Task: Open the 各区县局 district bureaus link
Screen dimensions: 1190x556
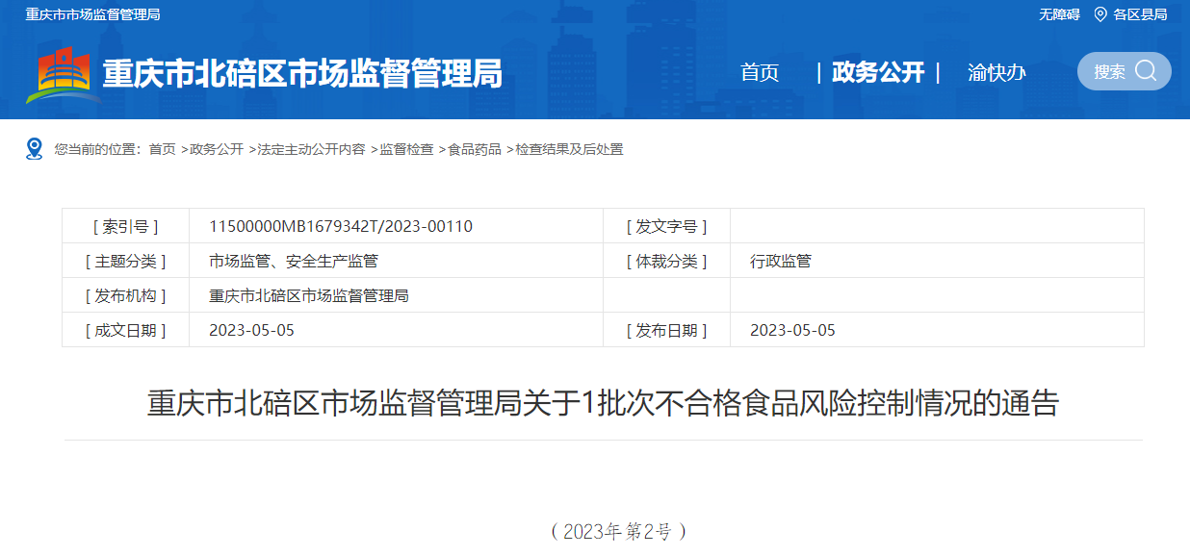Action: (1140, 14)
